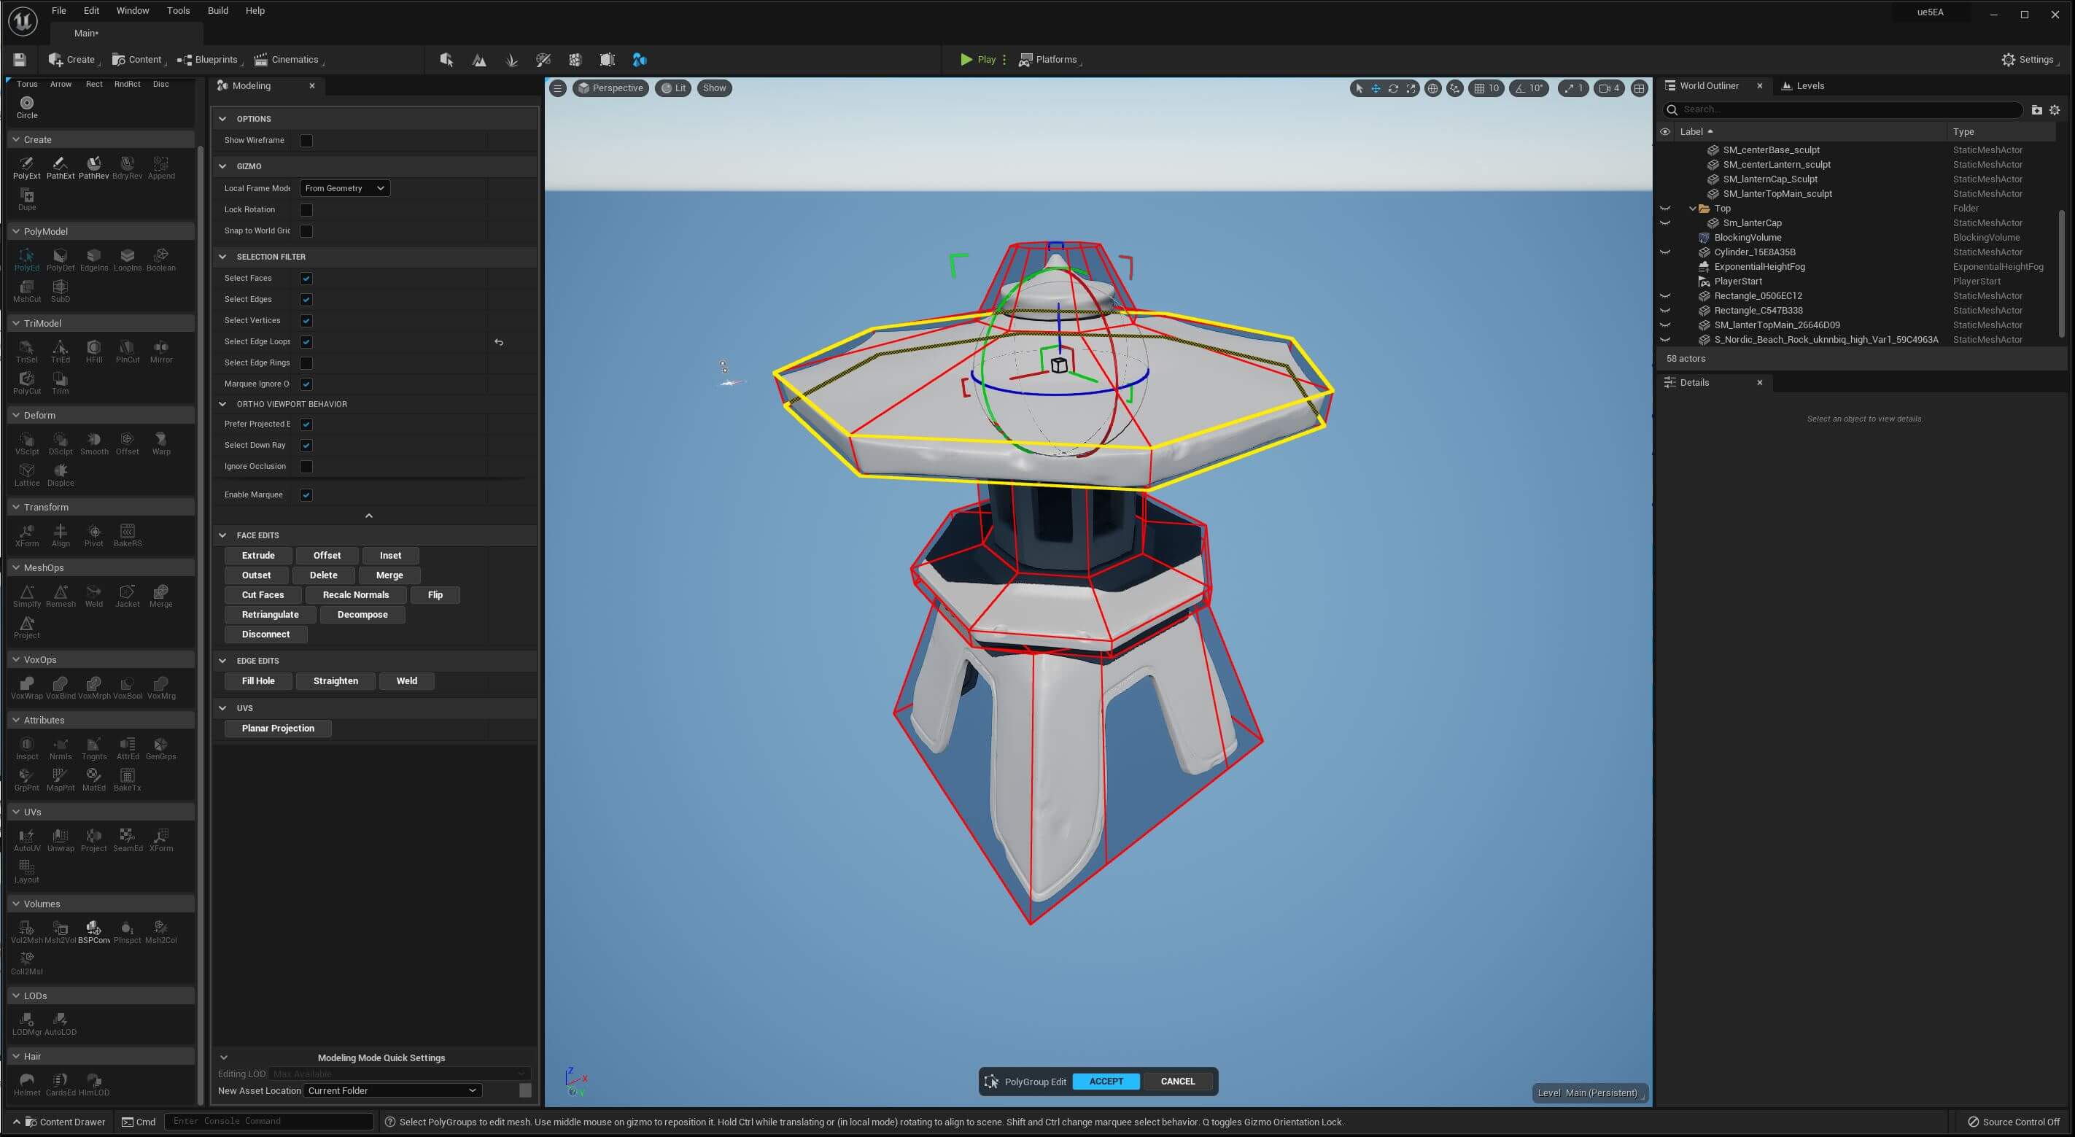Open the Smooth deform tool
Viewport: 2075px width, 1137px height.
coord(93,442)
